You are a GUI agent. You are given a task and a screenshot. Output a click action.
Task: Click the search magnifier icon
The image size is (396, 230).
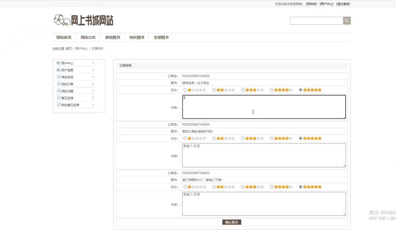tap(347, 21)
